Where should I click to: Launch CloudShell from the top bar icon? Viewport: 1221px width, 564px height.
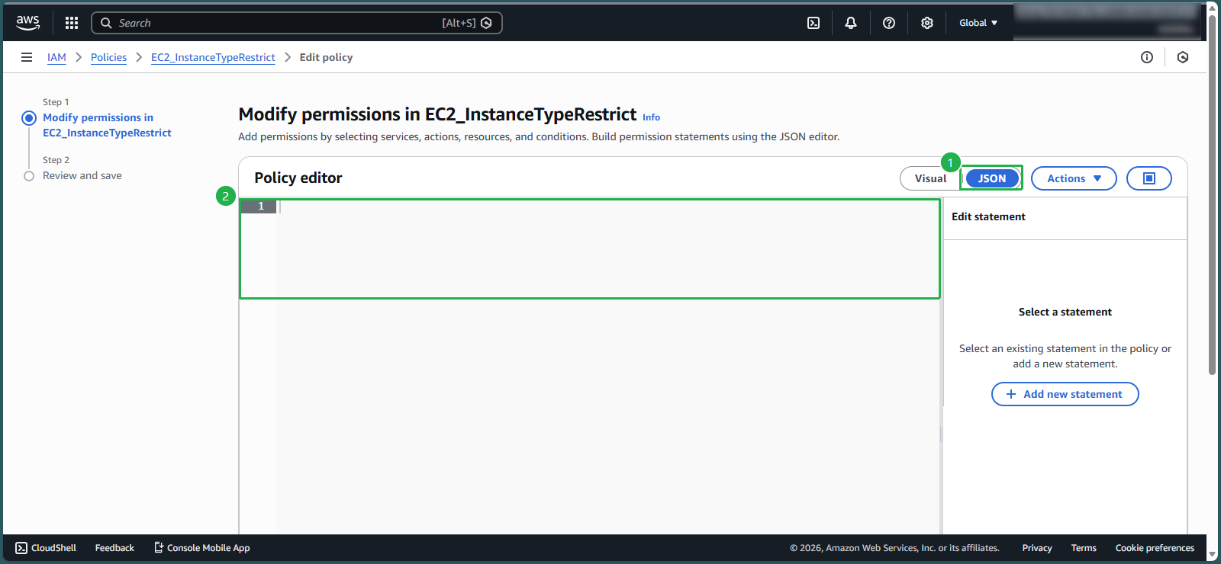pos(813,23)
